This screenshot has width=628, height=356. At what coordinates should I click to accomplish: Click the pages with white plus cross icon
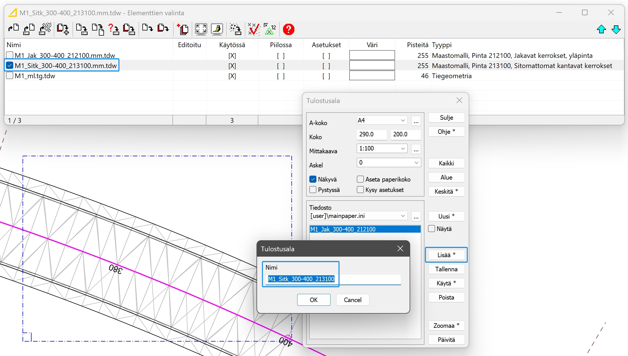click(x=63, y=29)
